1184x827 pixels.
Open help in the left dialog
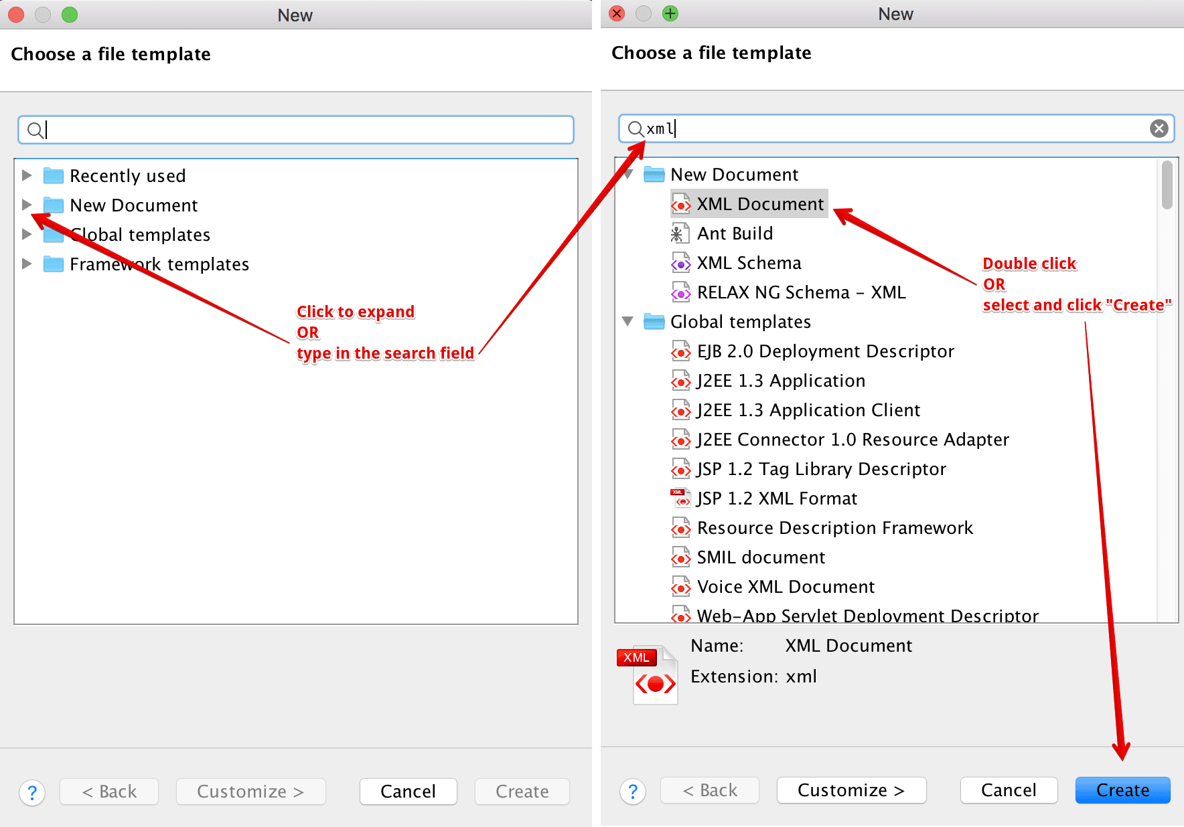tap(32, 792)
